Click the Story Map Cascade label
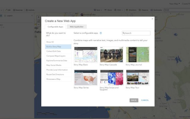This screenshot has width=190, height=119. click(108, 65)
